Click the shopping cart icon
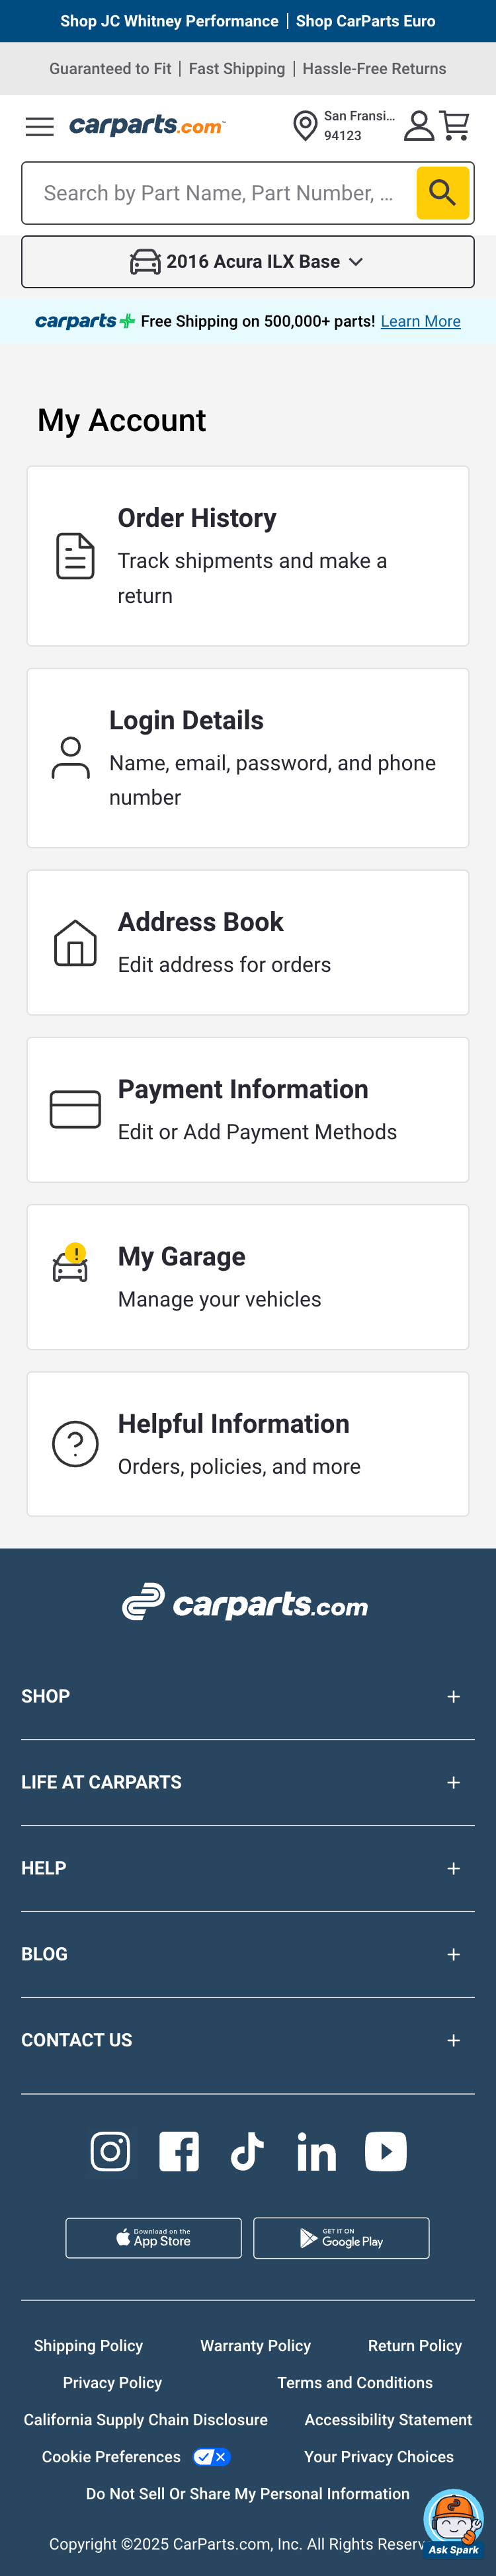 pyautogui.click(x=457, y=125)
